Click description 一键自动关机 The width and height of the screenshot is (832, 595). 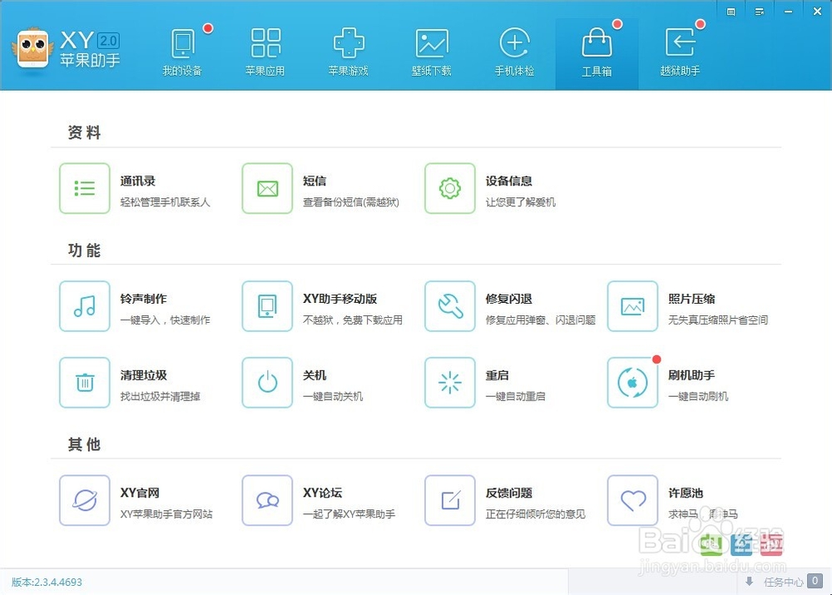[x=333, y=396]
